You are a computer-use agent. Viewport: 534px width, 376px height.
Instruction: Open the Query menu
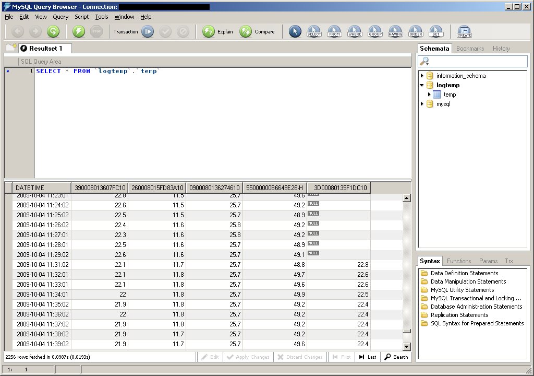pyautogui.click(x=60, y=17)
